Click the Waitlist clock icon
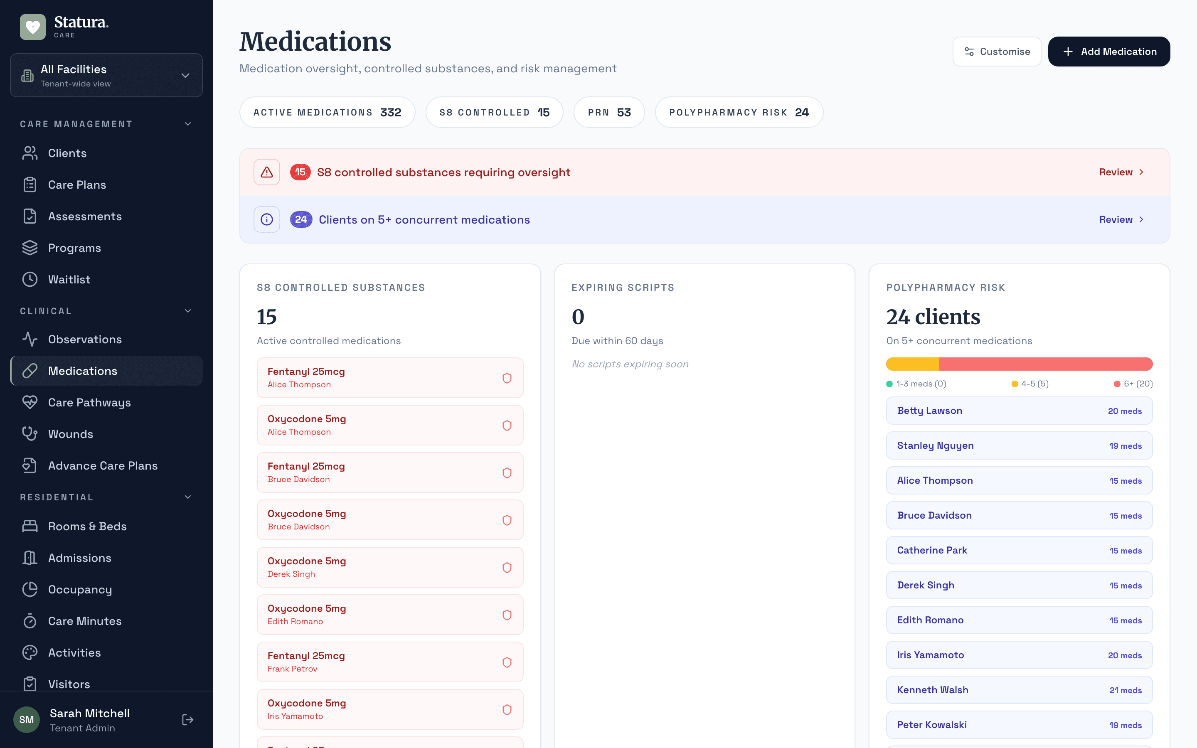Image resolution: width=1197 pixels, height=748 pixels. click(x=30, y=280)
